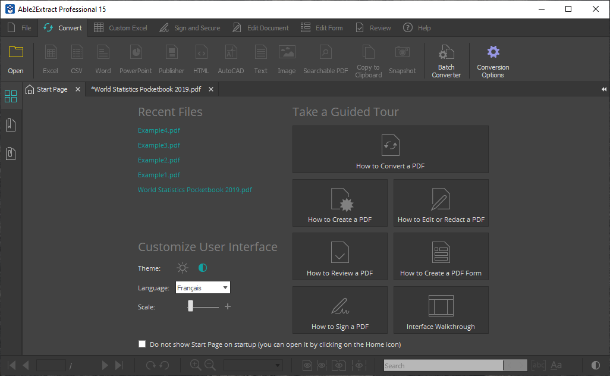Open the zoom level dropdown

click(x=253, y=365)
